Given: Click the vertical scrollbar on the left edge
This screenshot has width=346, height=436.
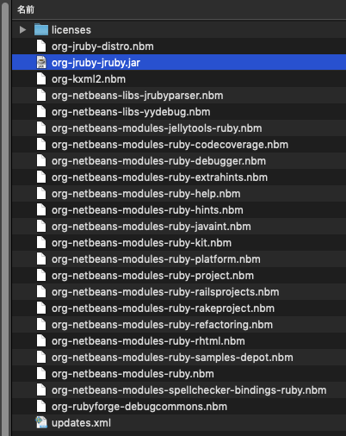Looking at the screenshot, I should pos(5,218).
